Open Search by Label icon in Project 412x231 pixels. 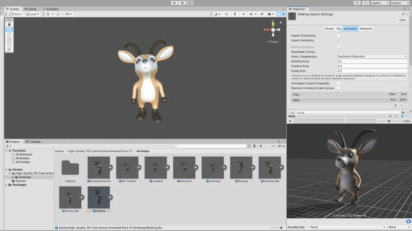tap(261, 146)
